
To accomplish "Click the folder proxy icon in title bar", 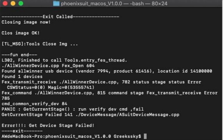I will click(56, 4).
